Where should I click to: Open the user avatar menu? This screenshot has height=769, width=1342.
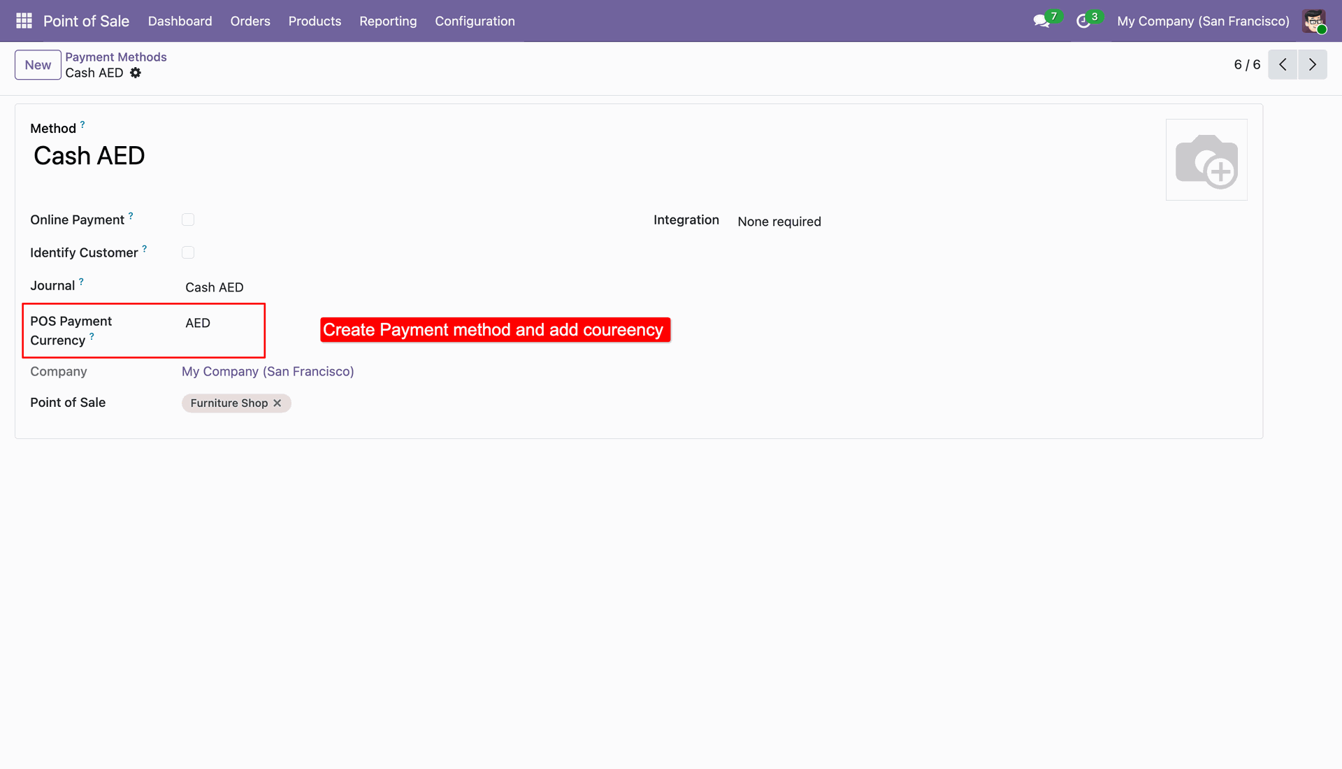1314,21
